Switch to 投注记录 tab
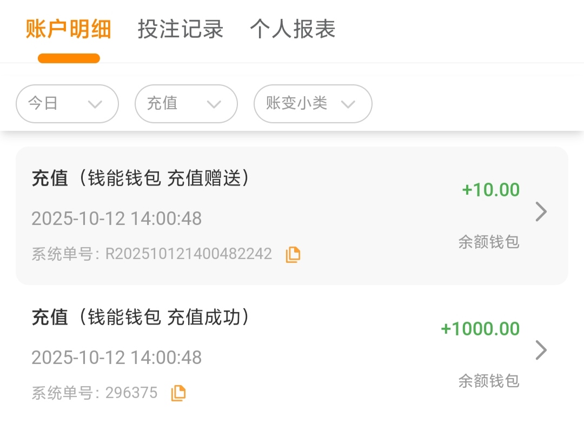584x423 pixels. point(181,29)
